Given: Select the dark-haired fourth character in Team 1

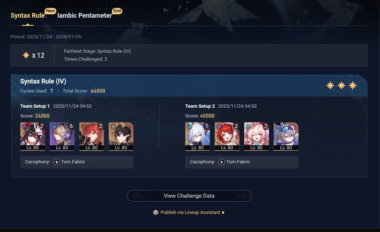Looking at the screenshot, I should click(x=121, y=137).
